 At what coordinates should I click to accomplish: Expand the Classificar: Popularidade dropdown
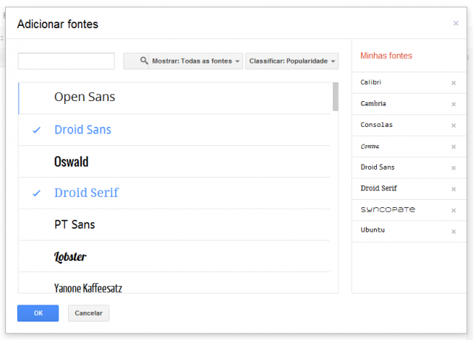[293, 61]
